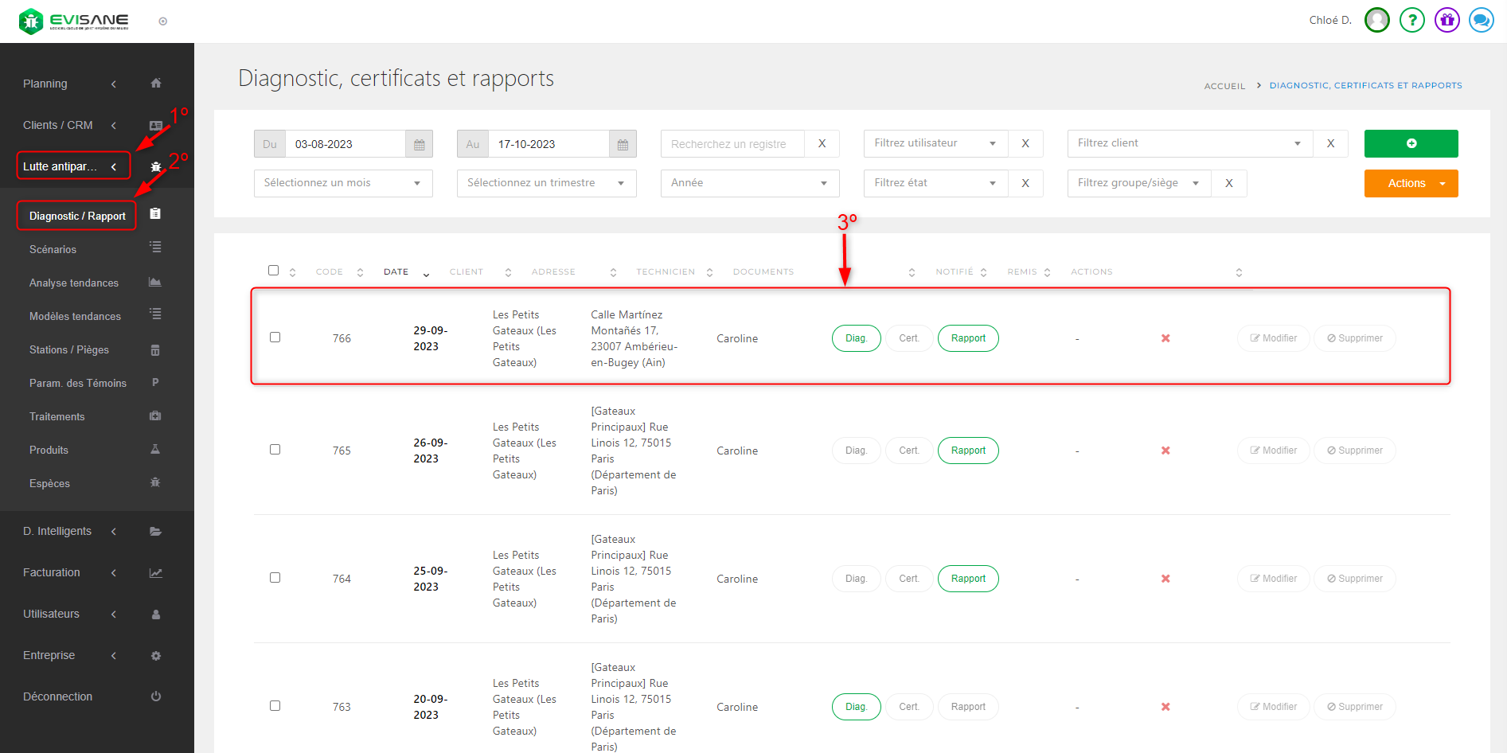The image size is (1507, 753).
Task: Tick the checkbox for record 766
Action: [x=275, y=337]
